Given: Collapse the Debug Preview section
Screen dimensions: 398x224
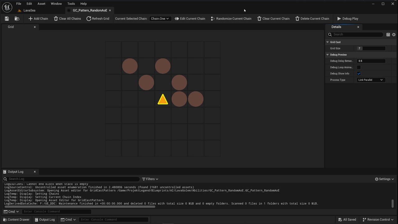Looking at the screenshot, I should click(327, 55).
